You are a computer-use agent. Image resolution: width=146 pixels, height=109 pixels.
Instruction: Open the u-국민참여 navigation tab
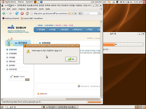(41, 30)
